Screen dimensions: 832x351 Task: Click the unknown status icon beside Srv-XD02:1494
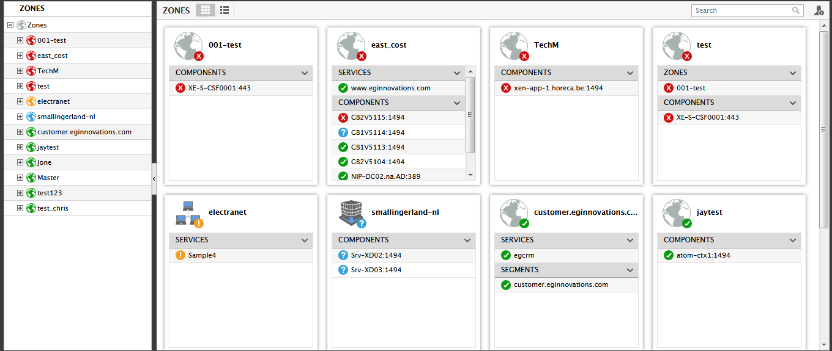(x=343, y=255)
